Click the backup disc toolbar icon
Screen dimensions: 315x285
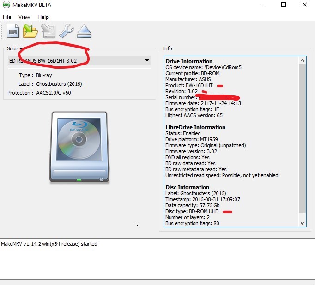(48, 31)
